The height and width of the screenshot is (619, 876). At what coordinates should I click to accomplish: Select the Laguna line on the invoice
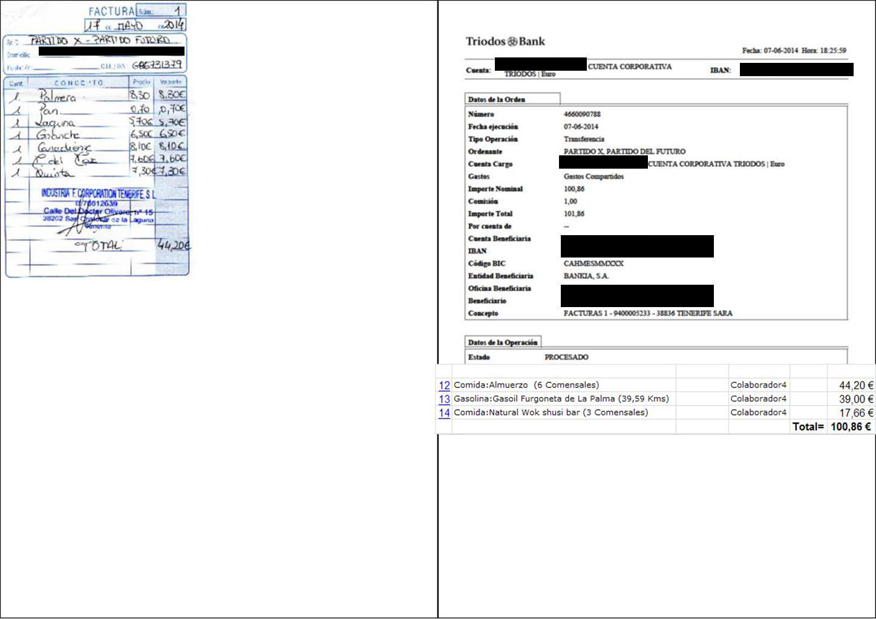tap(97, 122)
